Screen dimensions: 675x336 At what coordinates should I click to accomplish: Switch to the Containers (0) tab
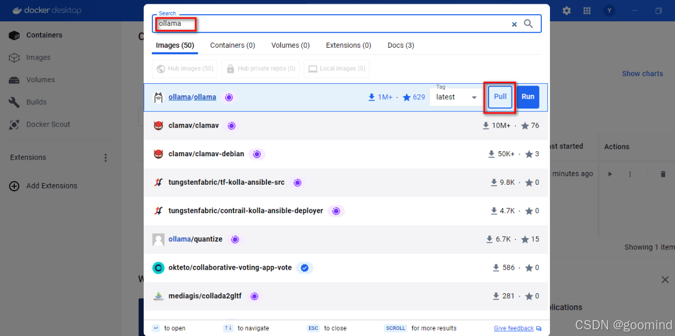click(x=232, y=45)
